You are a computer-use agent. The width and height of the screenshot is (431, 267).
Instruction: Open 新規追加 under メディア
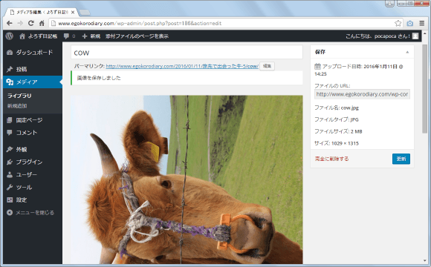pos(17,106)
